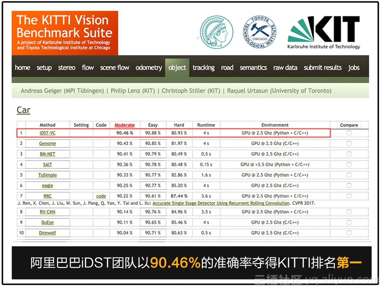Open the iDST-VC method link
Image resolution: width=382 pixels, height=288 pixels.
click(47, 133)
